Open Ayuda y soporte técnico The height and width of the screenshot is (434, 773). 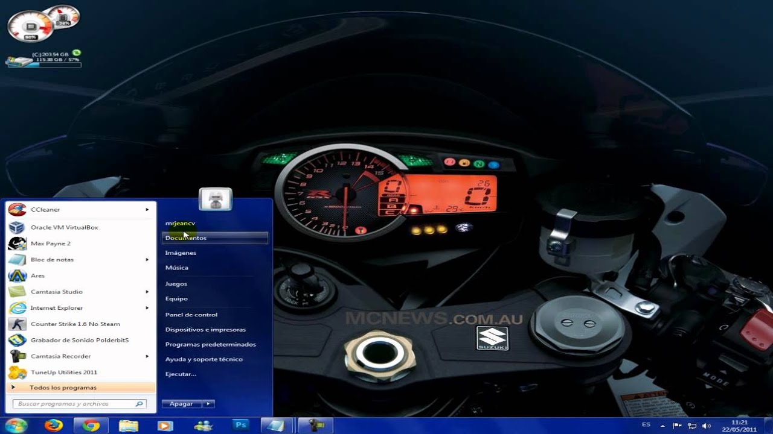point(204,359)
